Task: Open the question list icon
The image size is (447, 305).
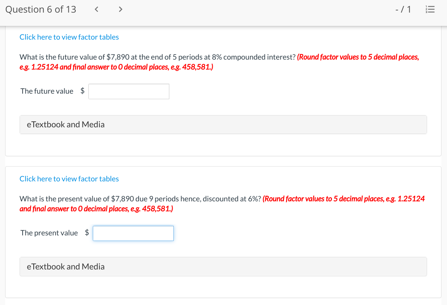Action: coord(431,10)
